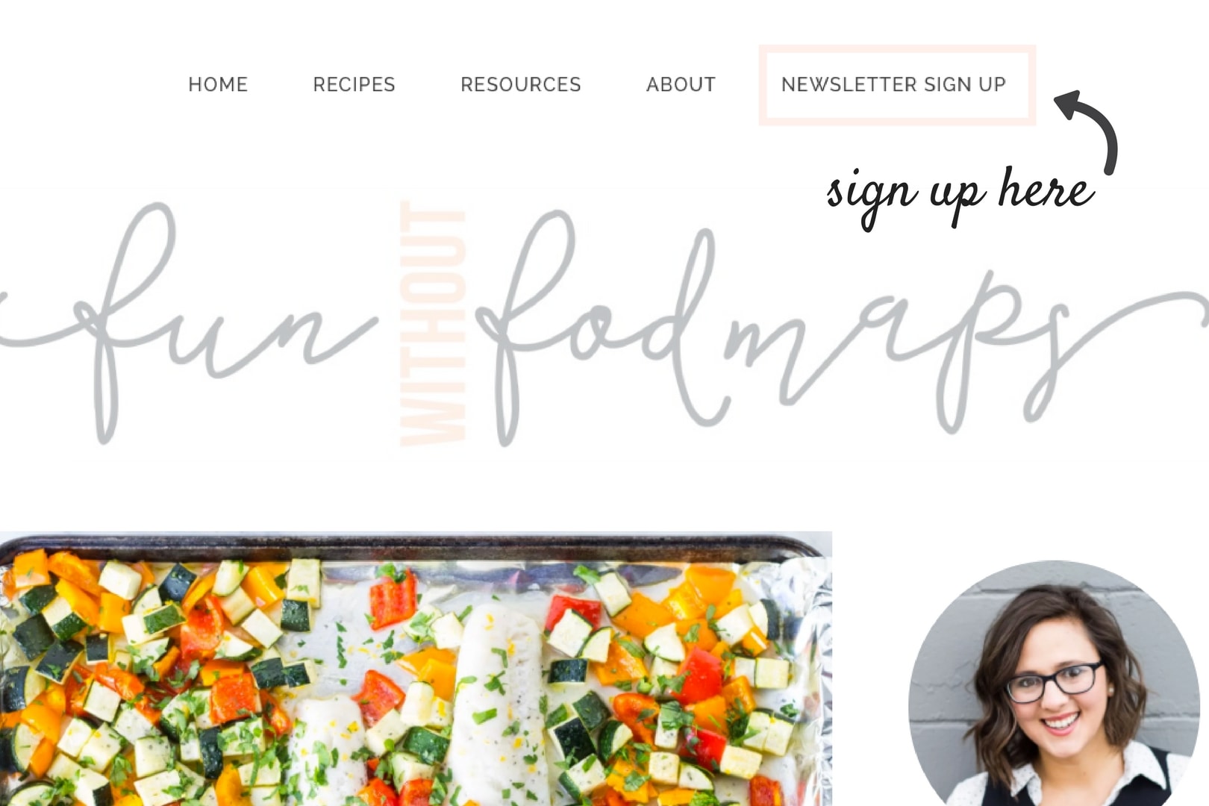Open the HOME menu item
Viewport: 1209px width, 806px height.
[x=218, y=84]
